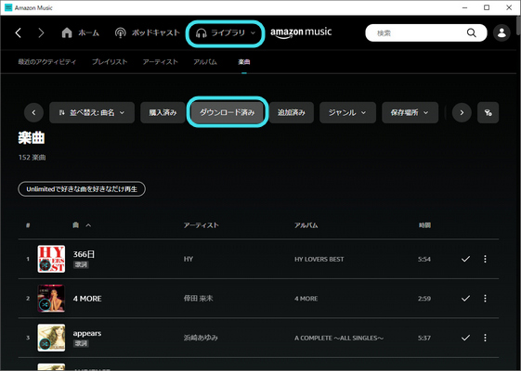Toggle ダウンロード済み filter
Screen dimensions: 521x371
pos(228,112)
